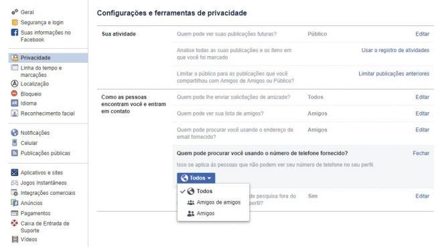The height and width of the screenshot is (247, 442).
Task: Click the Notificações globe icon
Action: point(14,133)
